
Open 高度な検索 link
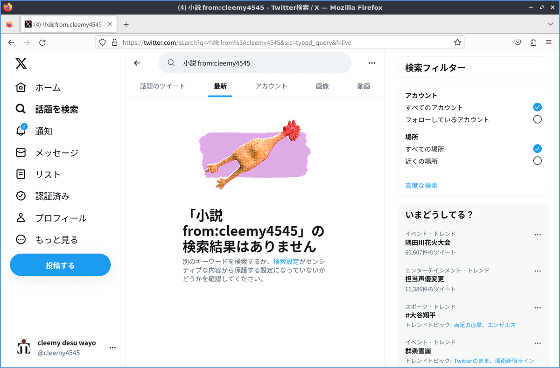[x=421, y=185]
